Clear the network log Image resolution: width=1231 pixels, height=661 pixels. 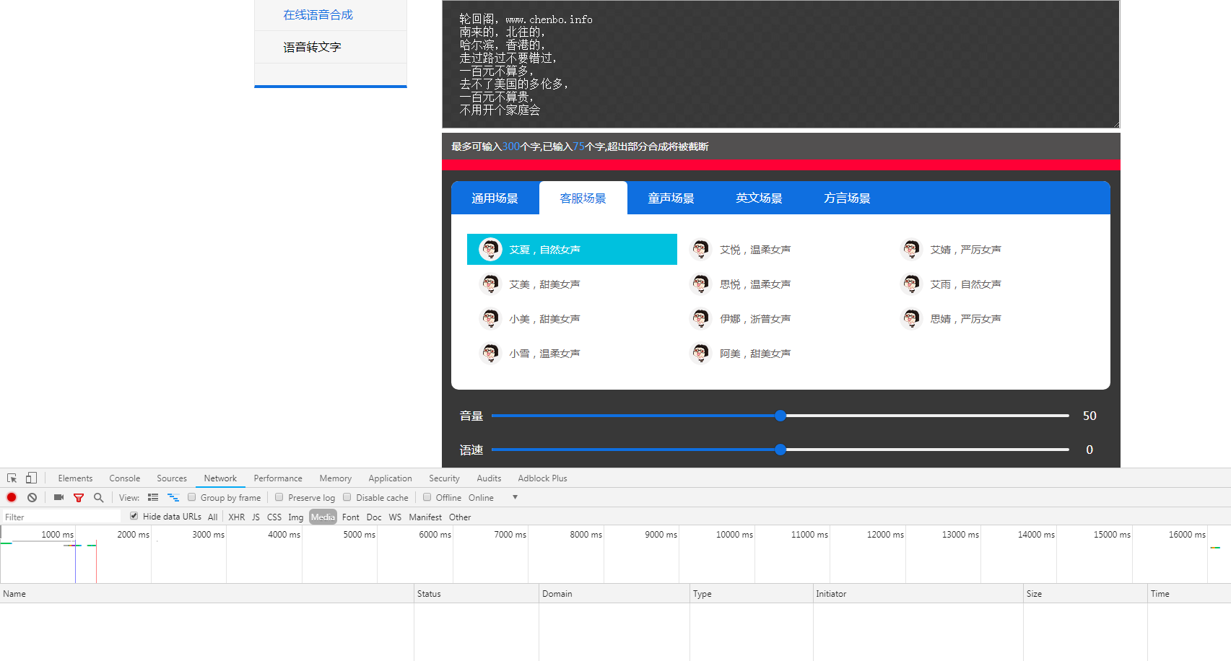(x=32, y=498)
